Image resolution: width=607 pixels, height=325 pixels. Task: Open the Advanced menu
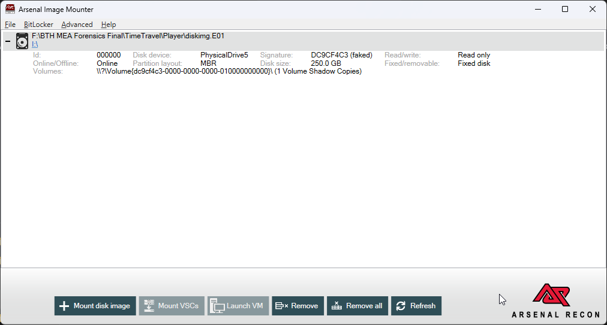pos(77,25)
